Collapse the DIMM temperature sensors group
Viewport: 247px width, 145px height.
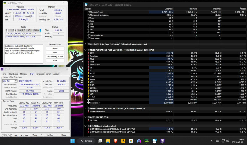[86, 126]
